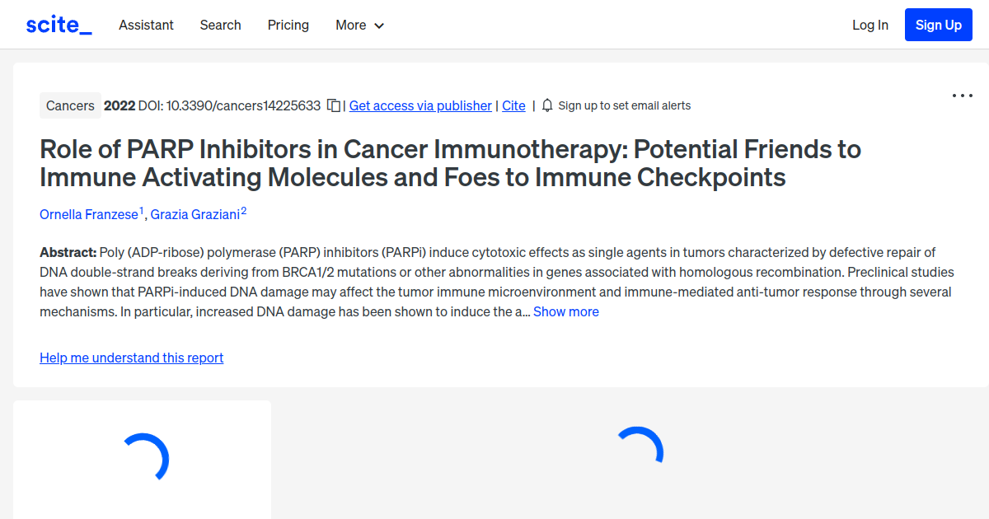Click the scite_ logo
The width and height of the screenshot is (989, 519).
(58, 24)
